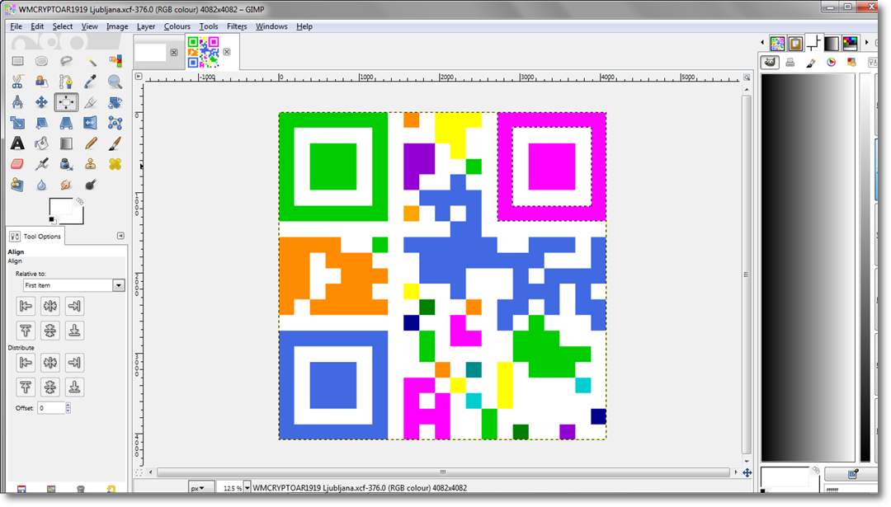Open the 'Relative to' First item dropdown
891x507 pixels.
coord(73,285)
